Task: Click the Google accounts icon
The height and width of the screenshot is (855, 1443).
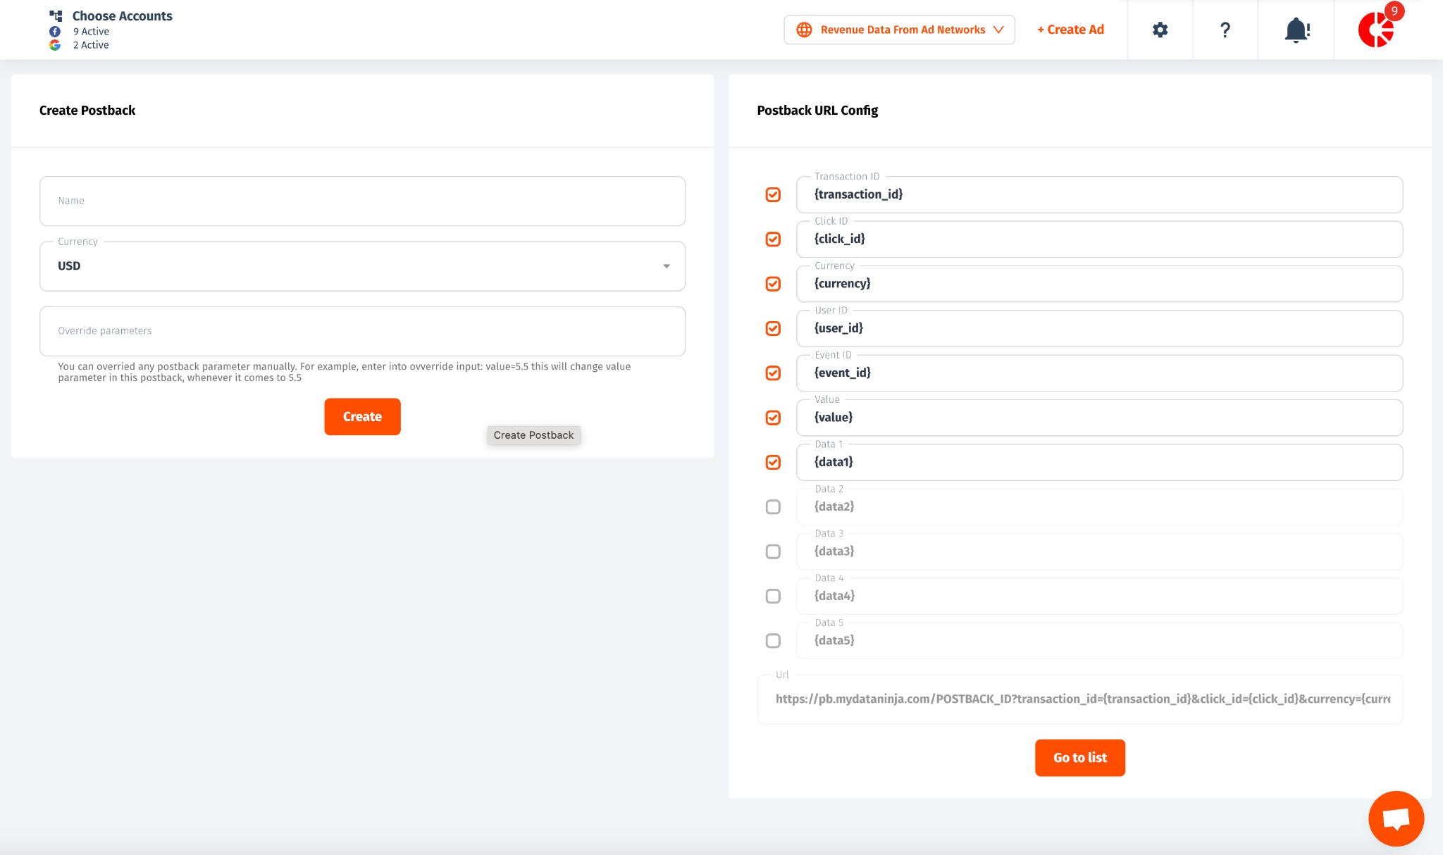Action: [55, 45]
